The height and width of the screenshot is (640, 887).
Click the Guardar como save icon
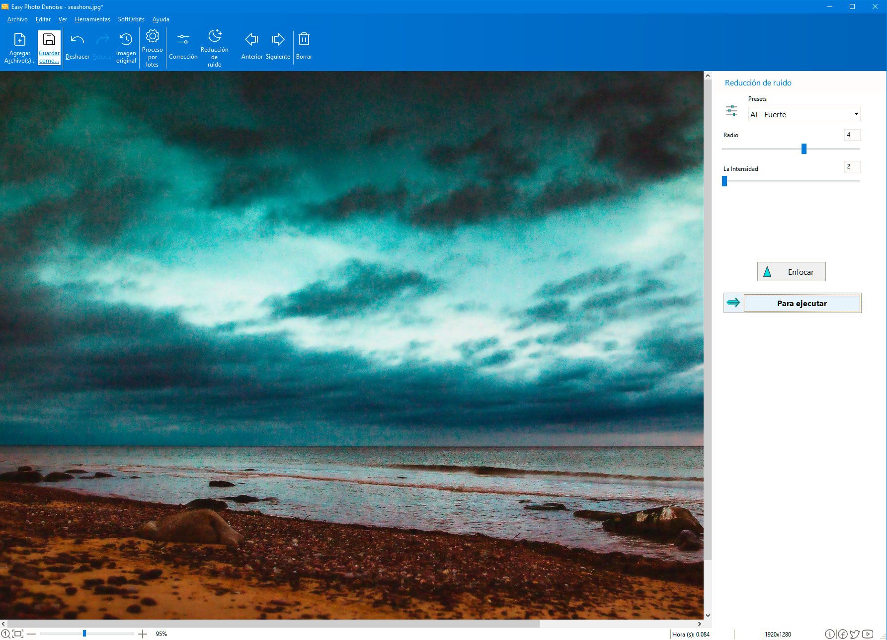coord(49,40)
